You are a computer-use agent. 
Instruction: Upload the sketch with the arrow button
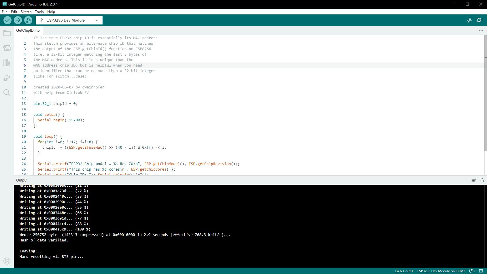click(x=18, y=20)
